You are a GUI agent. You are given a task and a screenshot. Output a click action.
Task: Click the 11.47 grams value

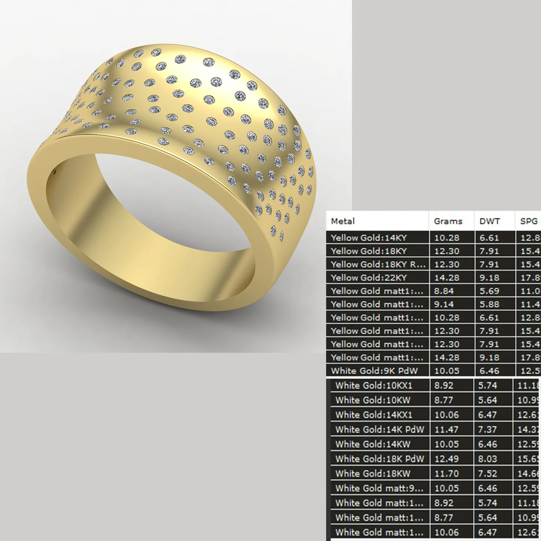446,429
